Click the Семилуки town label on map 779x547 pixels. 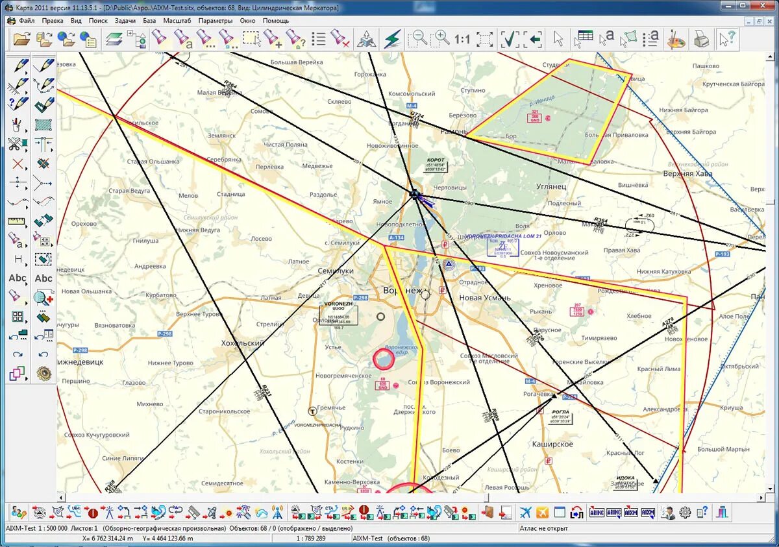click(x=336, y=271)
